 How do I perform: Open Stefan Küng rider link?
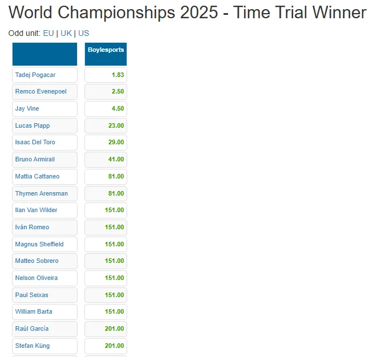click(33, 346)
